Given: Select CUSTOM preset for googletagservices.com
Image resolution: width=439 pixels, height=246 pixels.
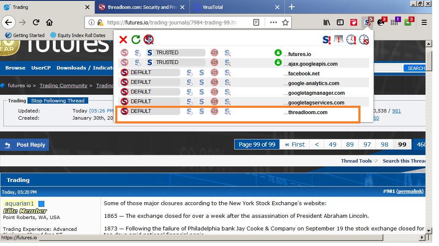Looking at the screenshot, I should point(228,102).
